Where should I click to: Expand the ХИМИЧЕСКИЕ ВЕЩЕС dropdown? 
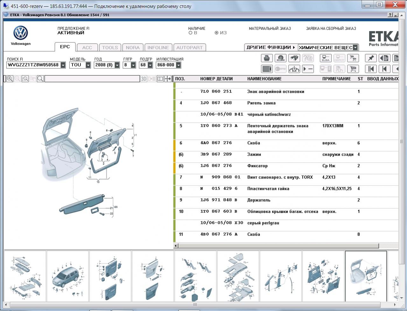tap(355, 48)
